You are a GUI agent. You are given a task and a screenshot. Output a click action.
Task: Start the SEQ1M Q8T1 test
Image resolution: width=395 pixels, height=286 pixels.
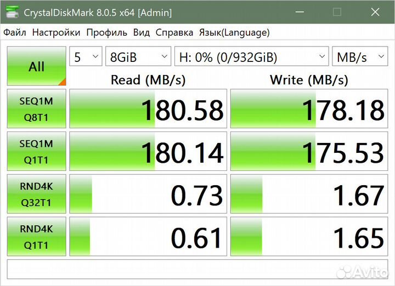coord(37,108)
